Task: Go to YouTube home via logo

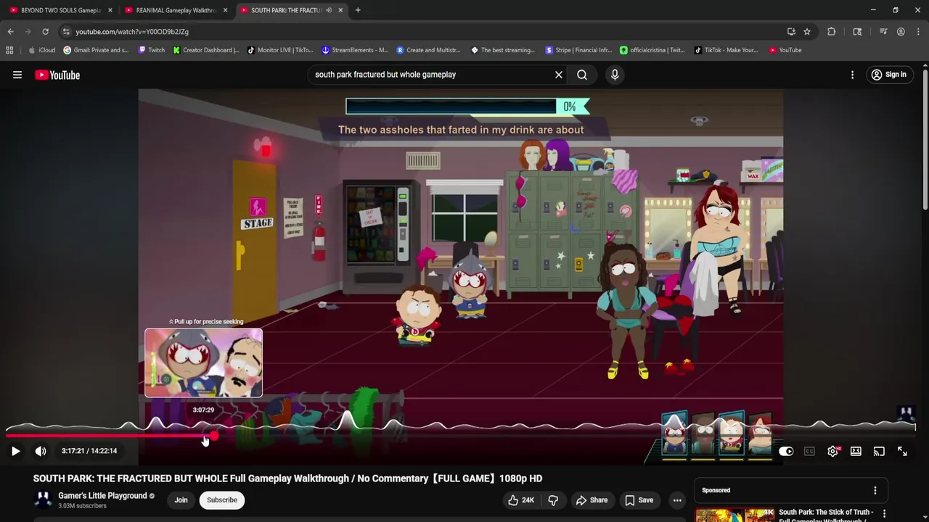Action: point(57,75)
